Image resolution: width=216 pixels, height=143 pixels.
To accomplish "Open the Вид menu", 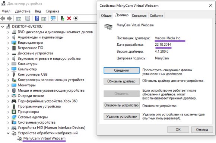I will 38,11.
